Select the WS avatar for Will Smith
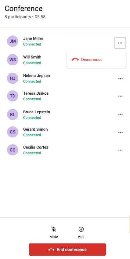 pyautogui.click(x=13, y=60)
